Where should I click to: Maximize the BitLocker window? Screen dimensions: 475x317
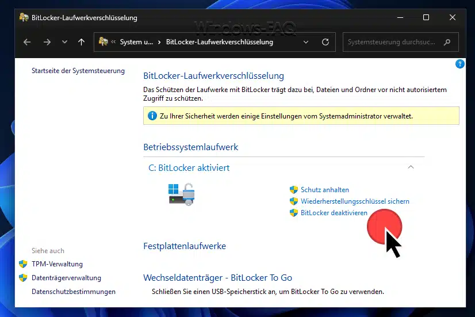pos(426,18)
